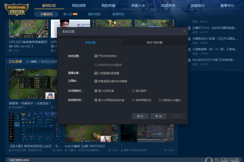The height and width of the screenshot is (162, 244).
Task: Switch to 常规设置 settings tab
Action: click(90, 43)
